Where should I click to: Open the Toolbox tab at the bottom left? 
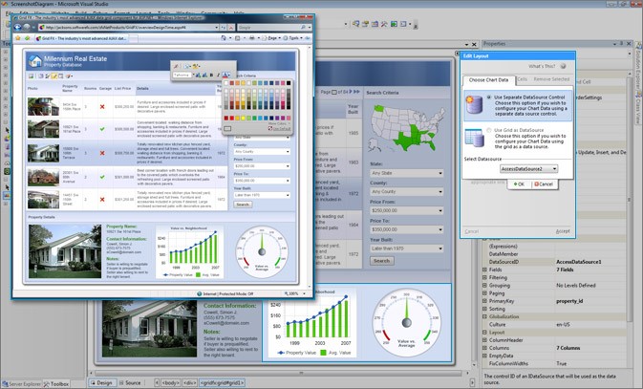[x=56, y=384]
